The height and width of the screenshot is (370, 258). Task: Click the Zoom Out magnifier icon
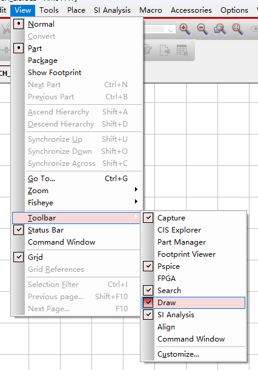(x=202, y=29)
